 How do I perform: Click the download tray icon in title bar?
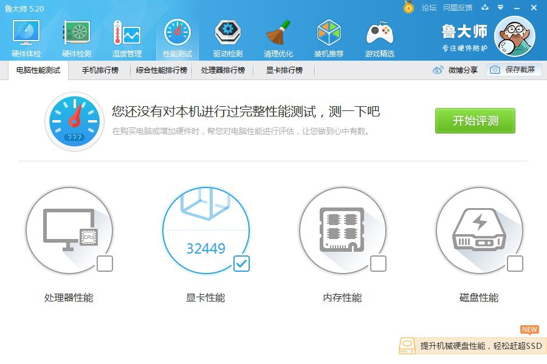(x=485, y=7)
